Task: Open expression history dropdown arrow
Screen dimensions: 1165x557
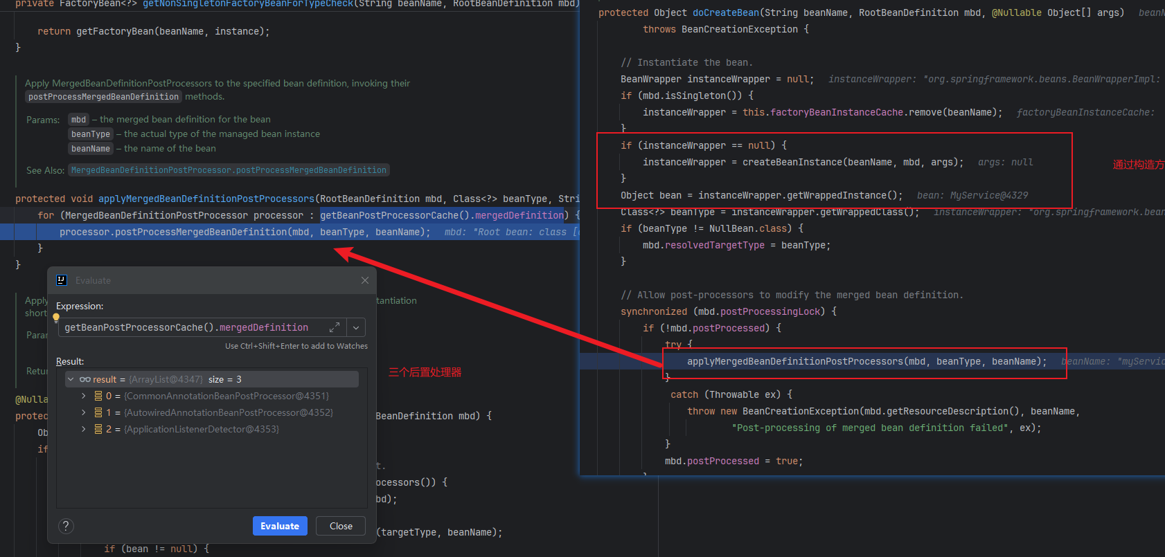Action: [x=356, y=327]
